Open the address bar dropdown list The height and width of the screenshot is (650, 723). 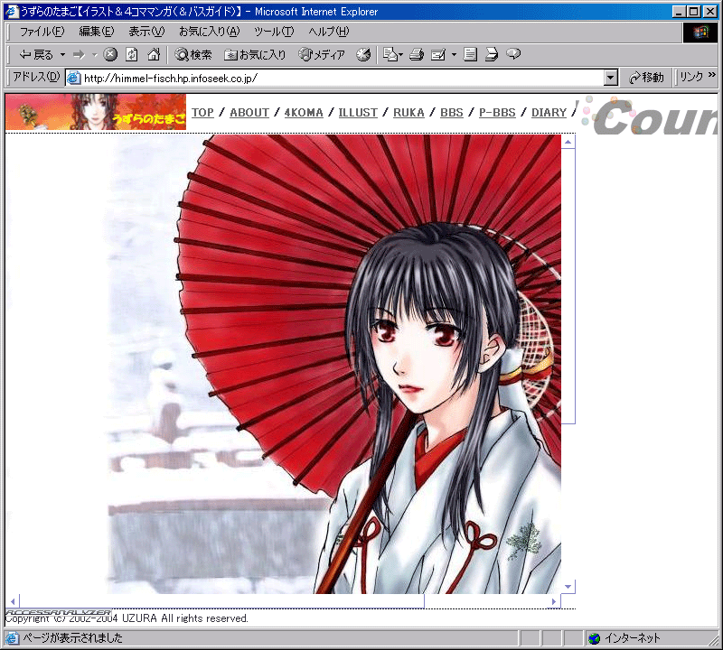611,78
